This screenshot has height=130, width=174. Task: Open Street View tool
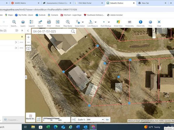pyautogui.click(x=118, y=23)
